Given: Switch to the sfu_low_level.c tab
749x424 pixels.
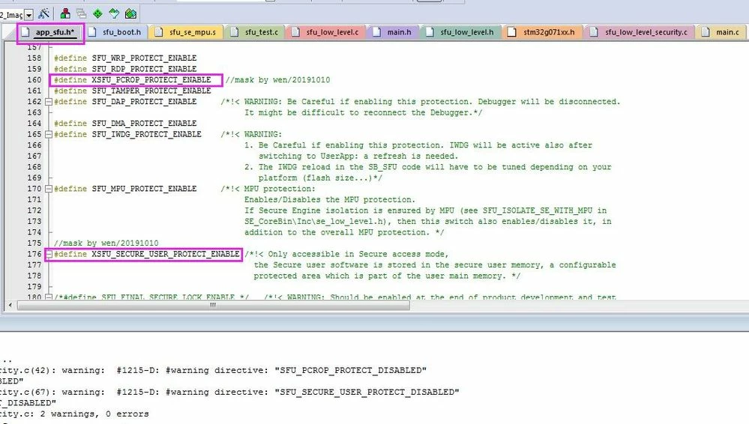Looking at the screenshot, I should coord(326,32).
